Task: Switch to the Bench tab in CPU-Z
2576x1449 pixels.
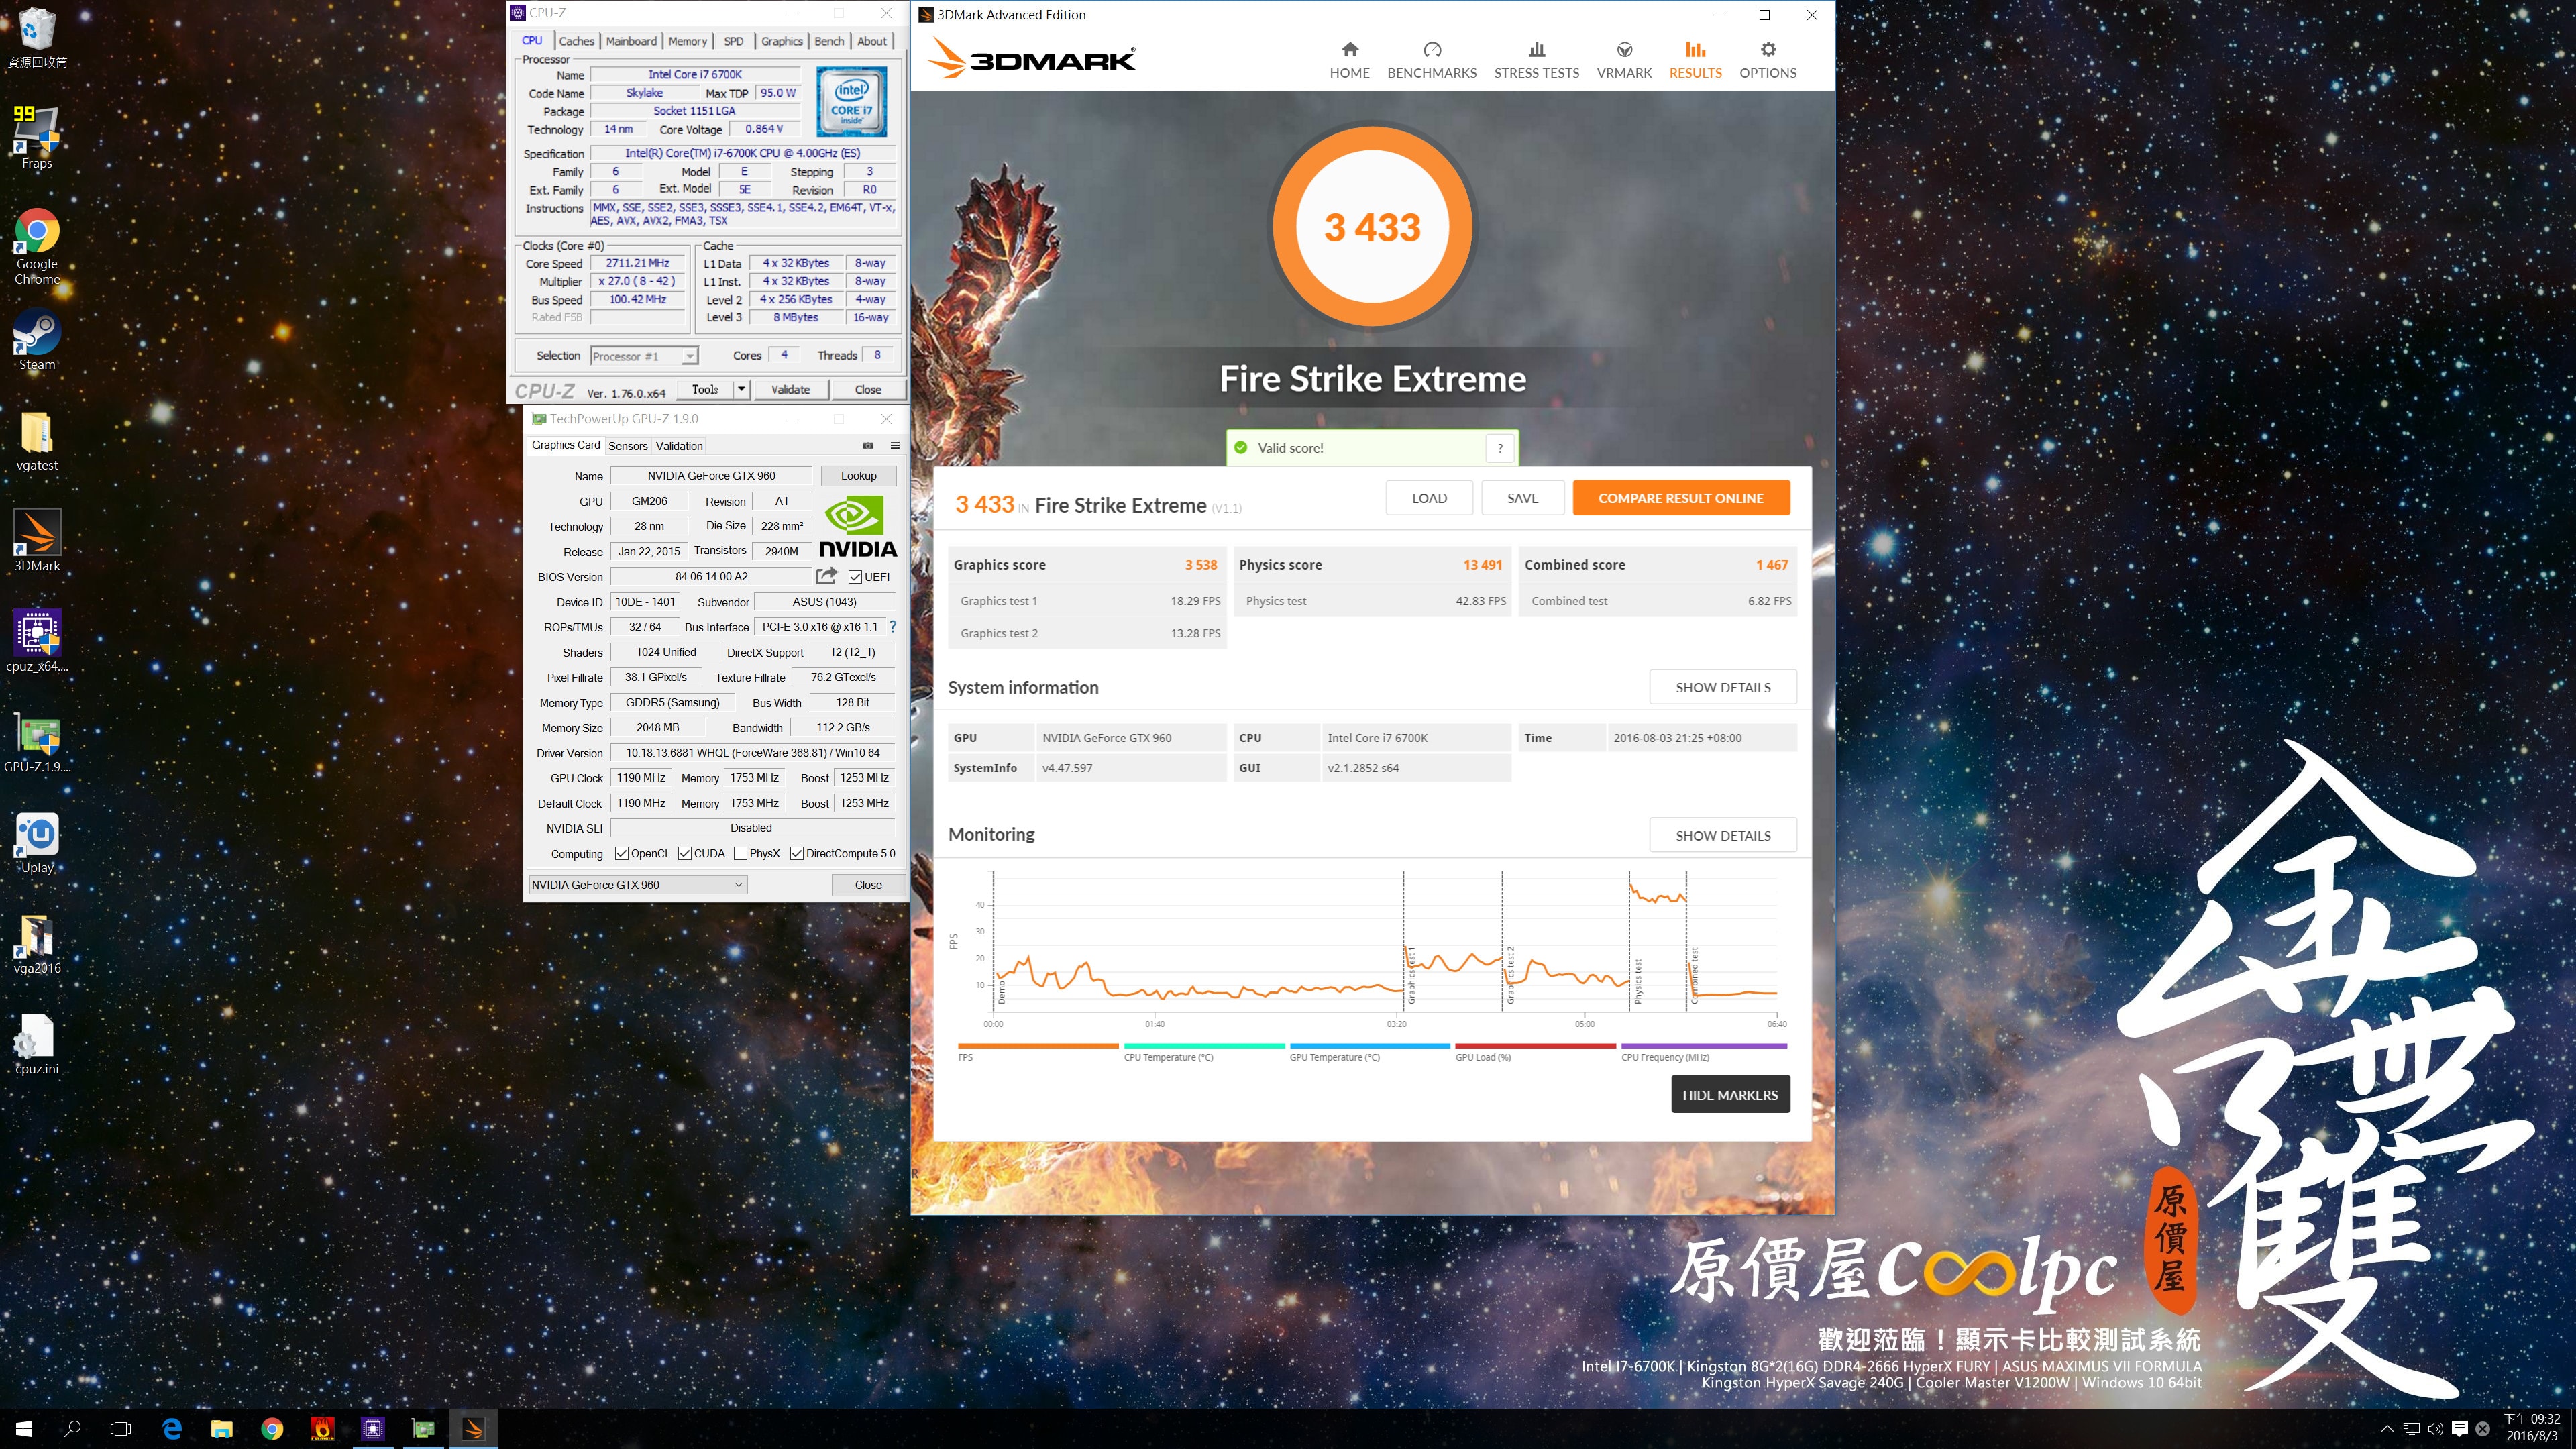Action: point(829,41)
